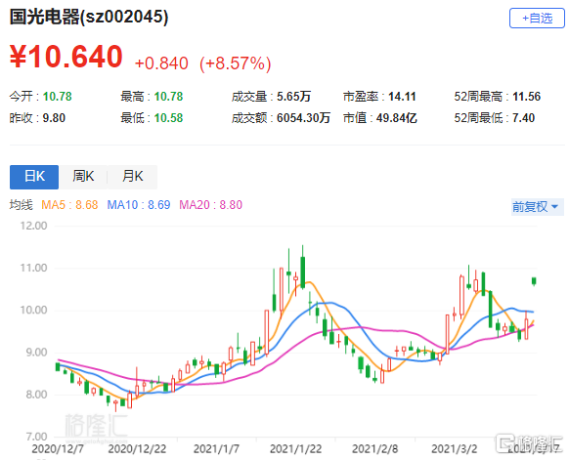The width and height of the screenshot is (569, 460).
Task: Click the 8.00 y-axis label
Action: pos(36,395)
